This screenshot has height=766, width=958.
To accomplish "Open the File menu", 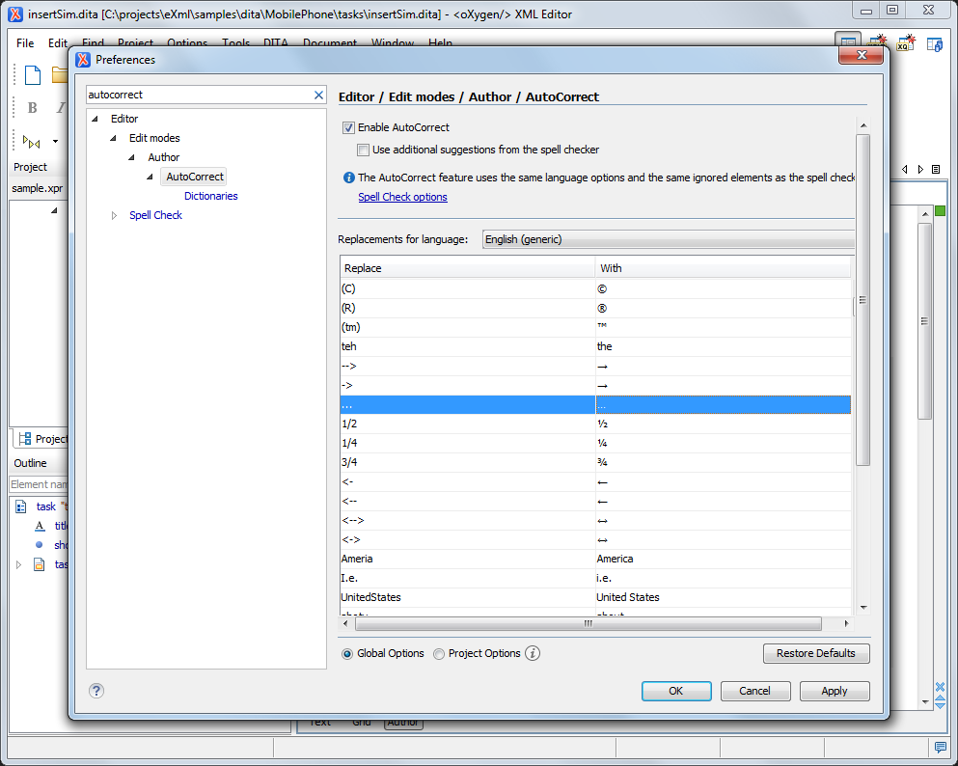I will click(25, 42).
